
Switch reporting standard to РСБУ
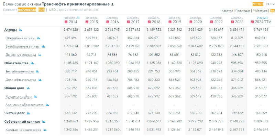tap(270, 4)
